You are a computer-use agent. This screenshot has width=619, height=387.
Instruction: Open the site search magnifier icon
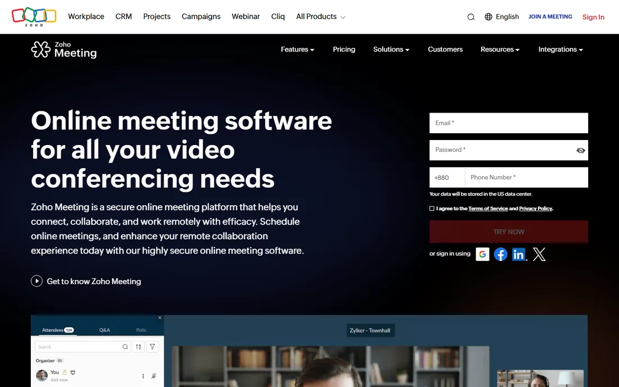[470, 17]
